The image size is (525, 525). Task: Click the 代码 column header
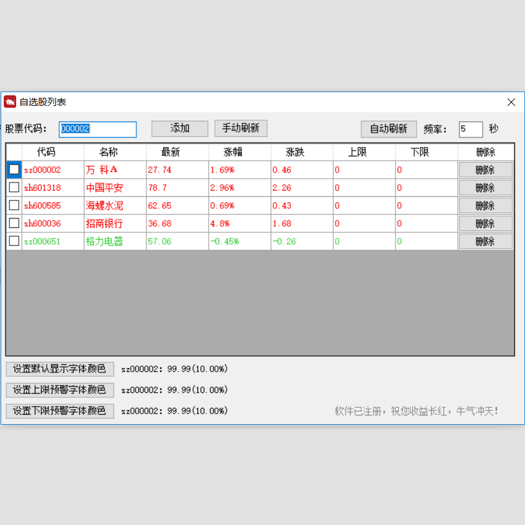click(53, 152)
